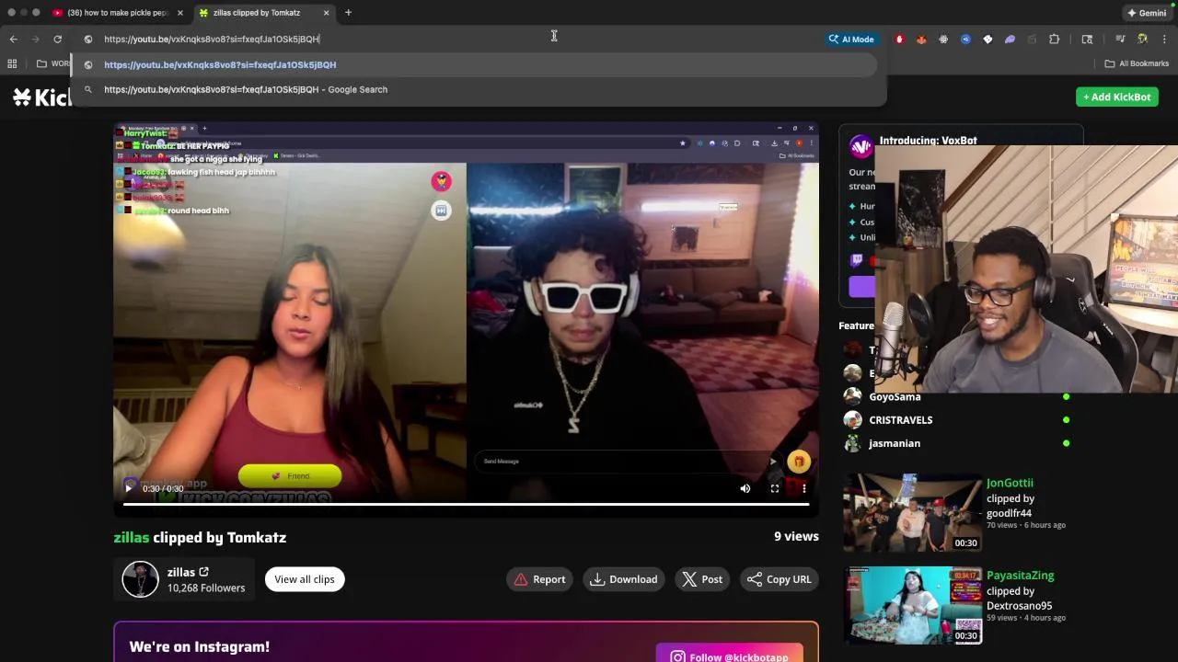Screen dimensions: 1178x662
Task: Open the Chrome profile avatar
Action: click(x=1142, y=40)
